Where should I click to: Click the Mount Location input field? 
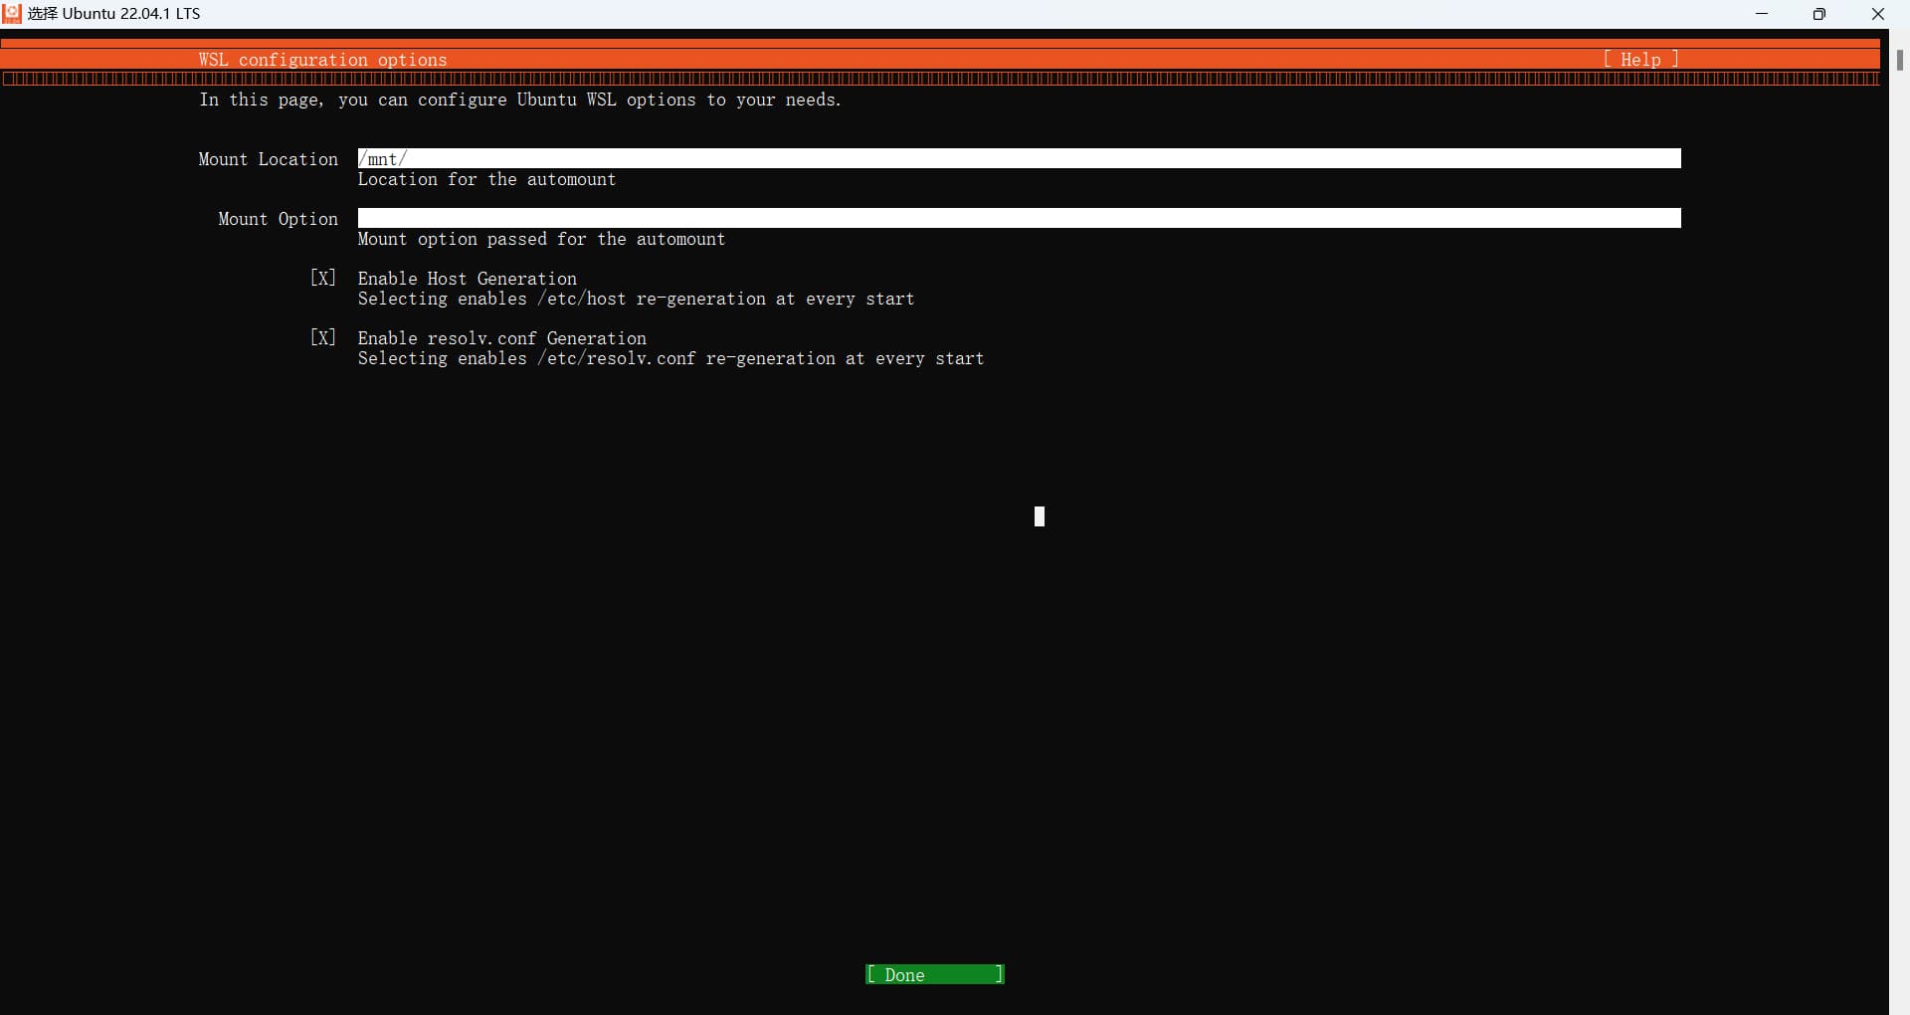1019,159
